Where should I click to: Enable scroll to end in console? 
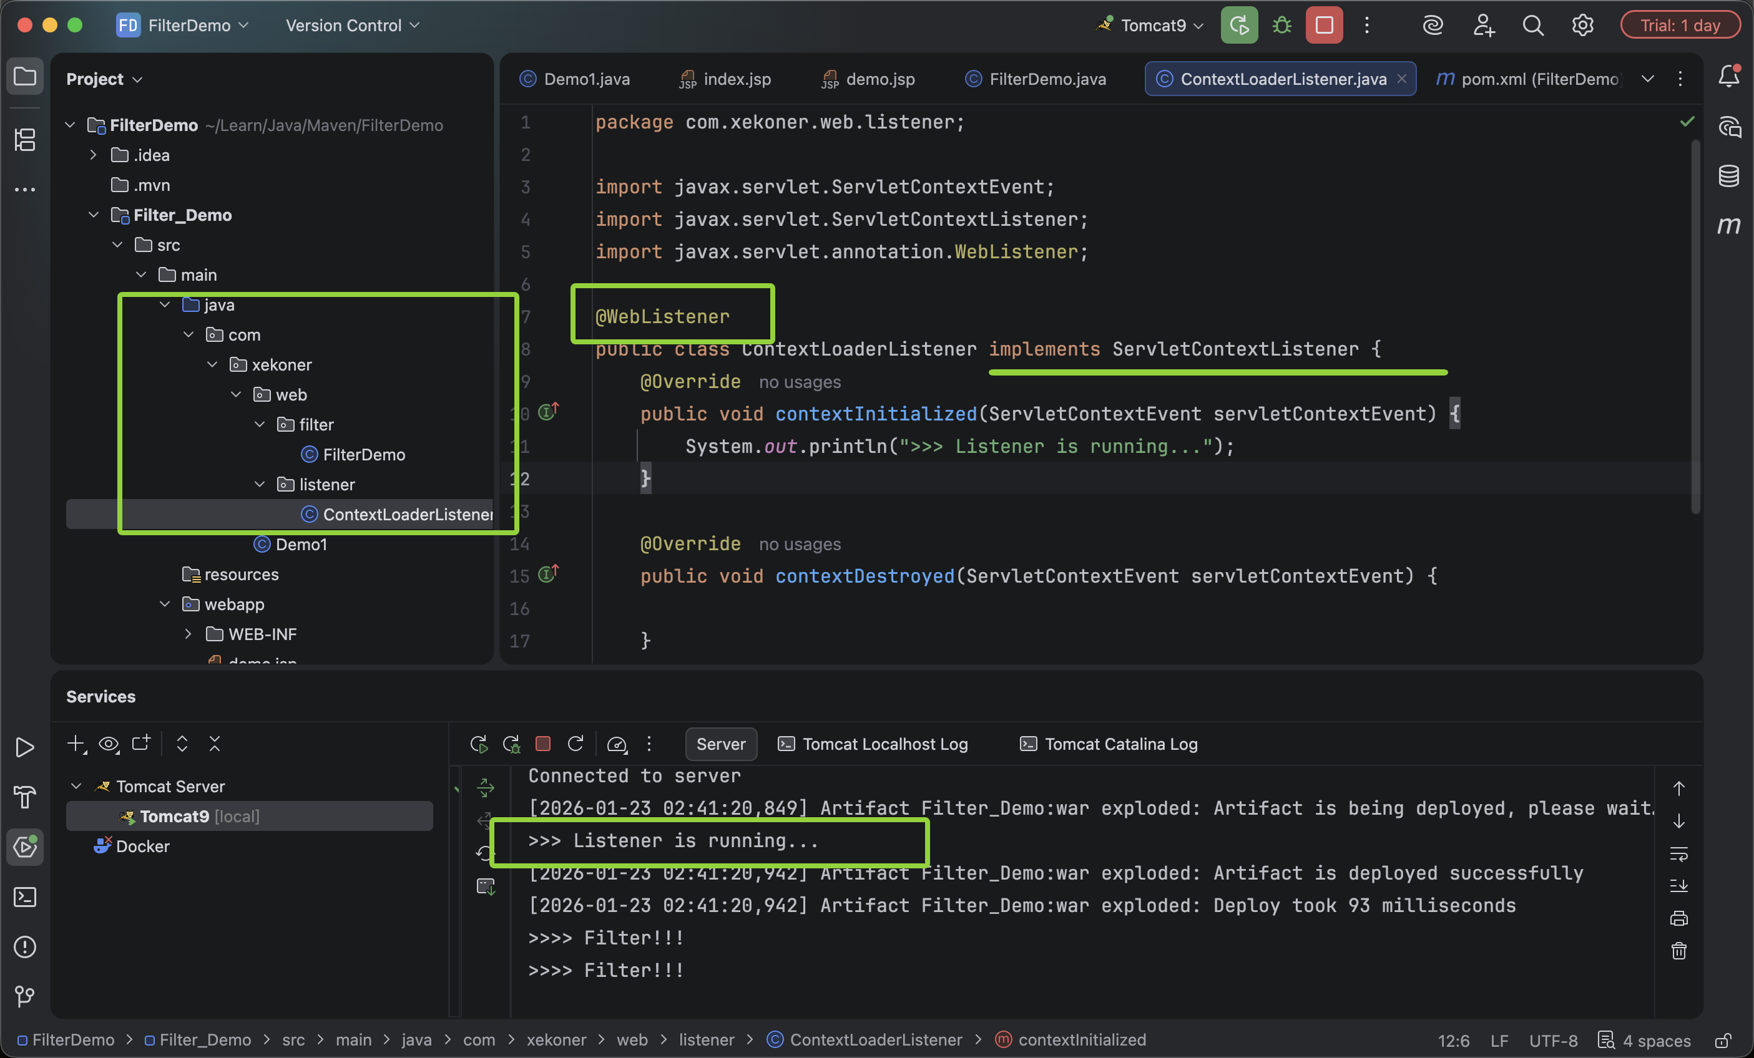click(1679, 886)
